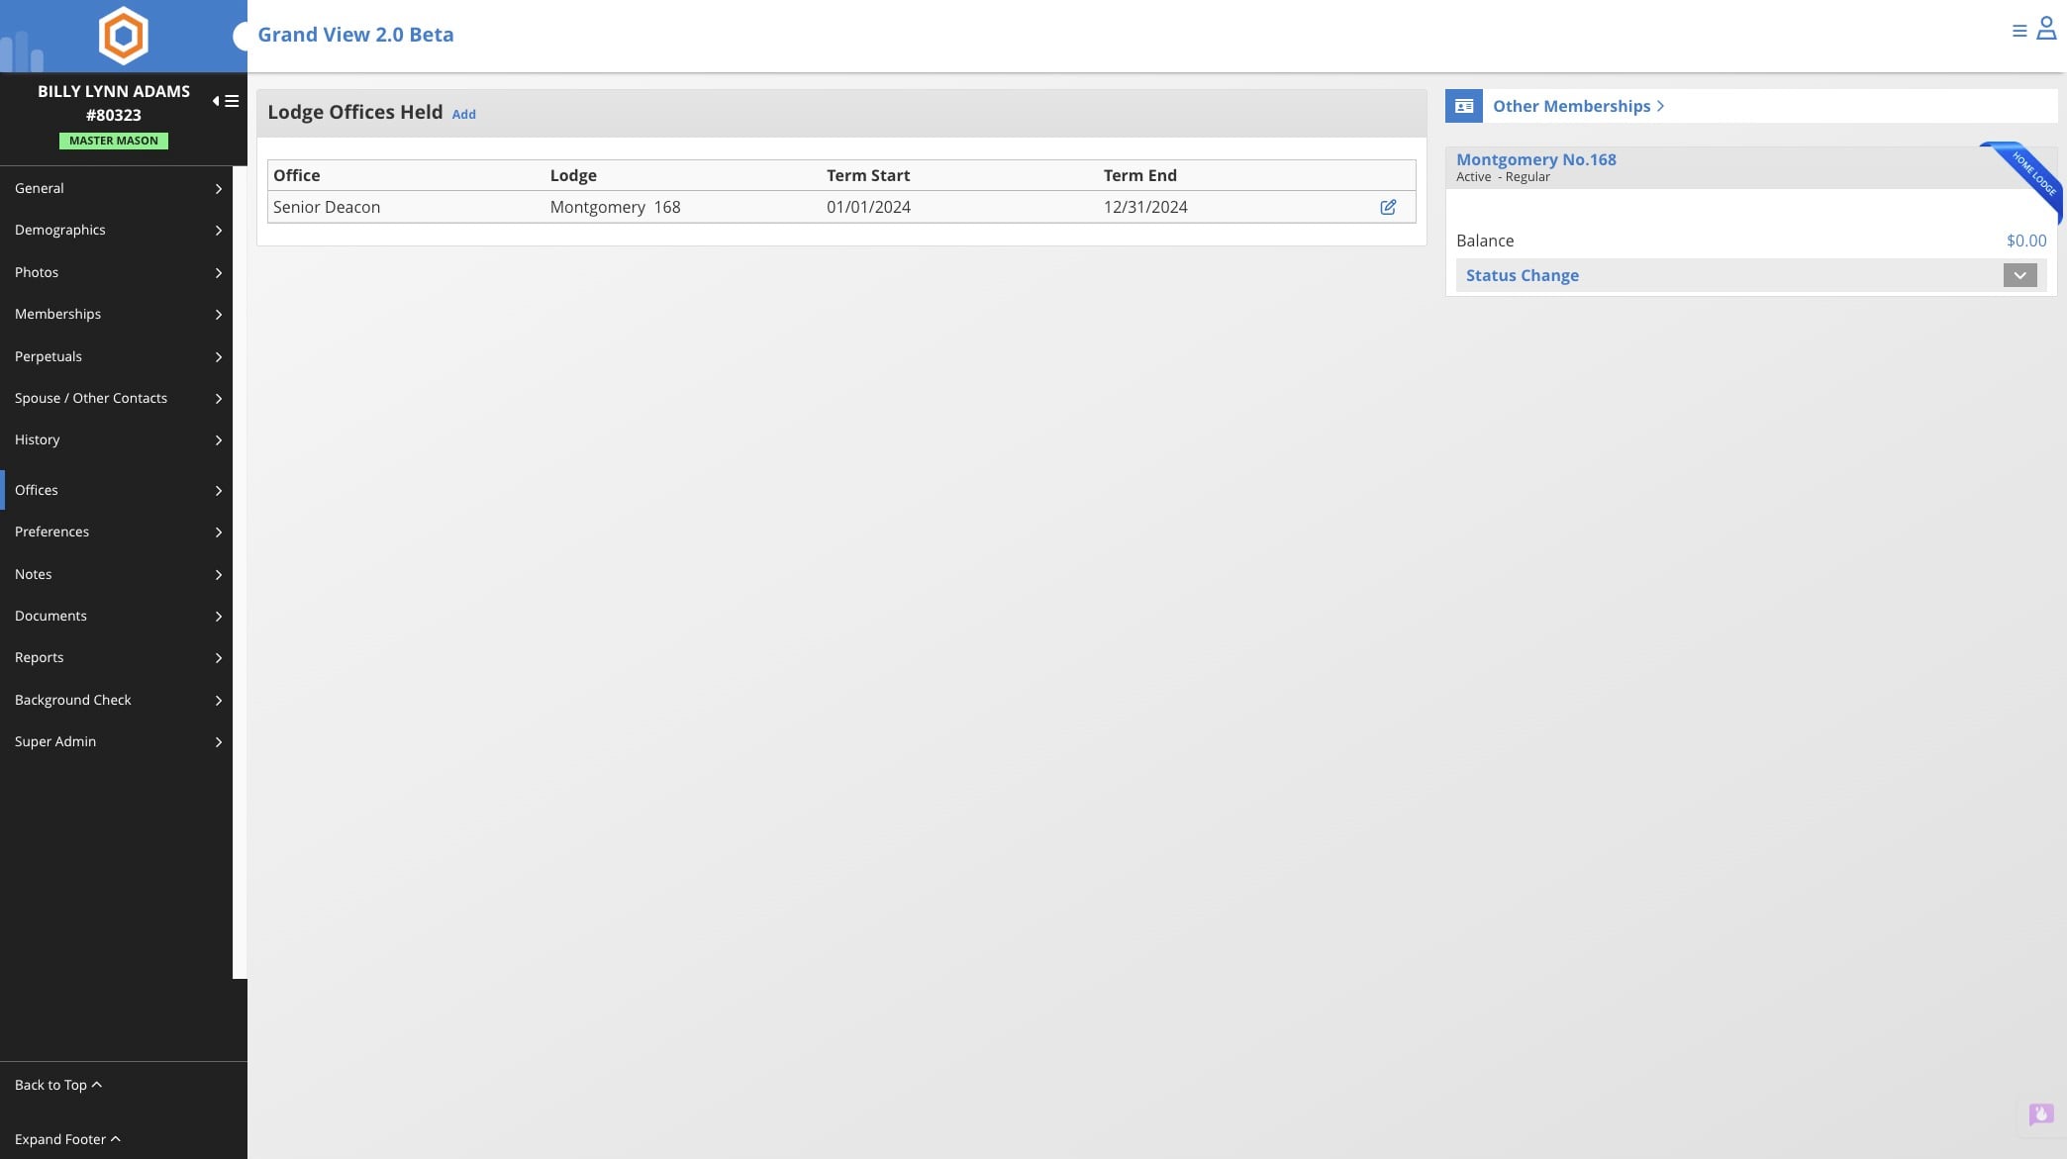Click the $0.00 balance amount
This screenshot has height=1159, width=2067.
tap(2025, 241)
